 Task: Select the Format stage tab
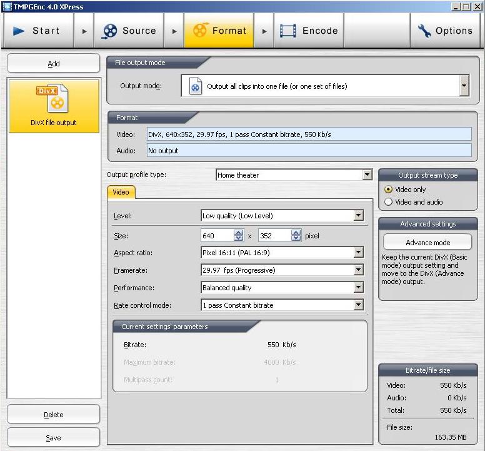(219, 30)
